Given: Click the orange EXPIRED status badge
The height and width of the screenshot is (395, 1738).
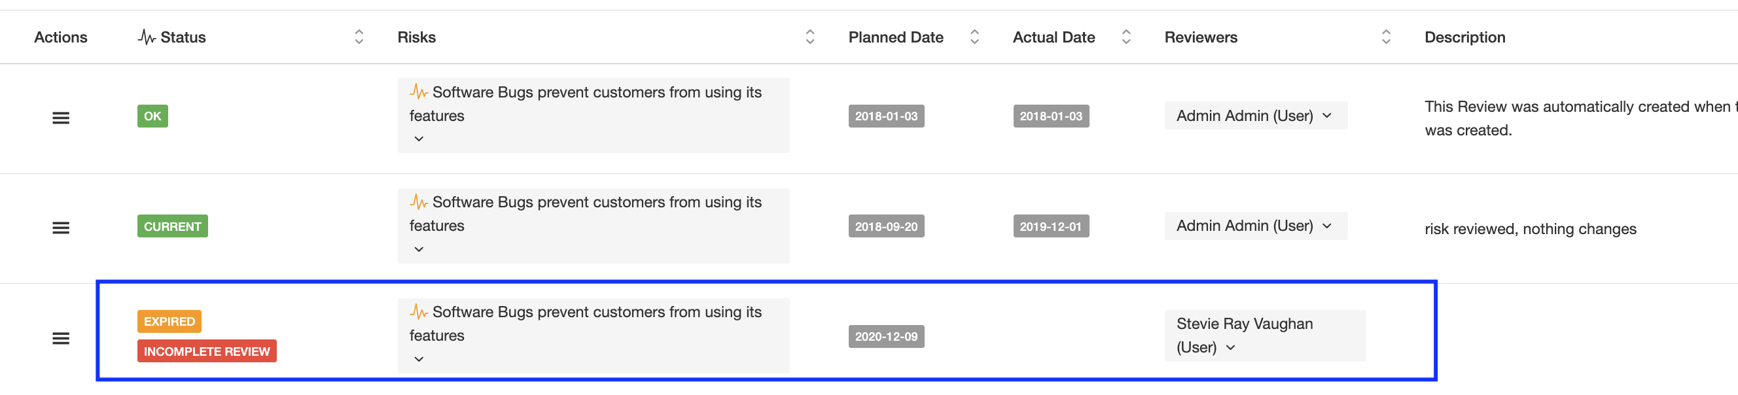Looking at the screenshot, I should point(169,322).
